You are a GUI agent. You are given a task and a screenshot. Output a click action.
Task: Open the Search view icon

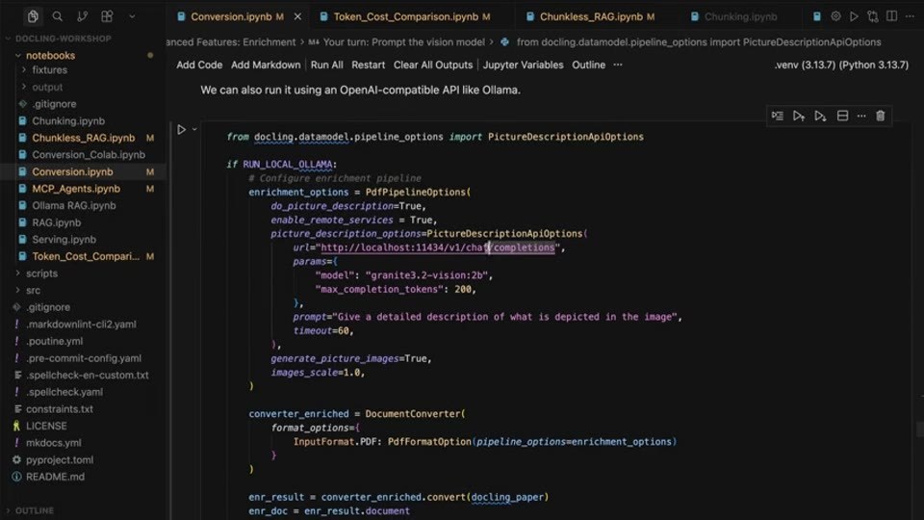click(x=57, y=16)
